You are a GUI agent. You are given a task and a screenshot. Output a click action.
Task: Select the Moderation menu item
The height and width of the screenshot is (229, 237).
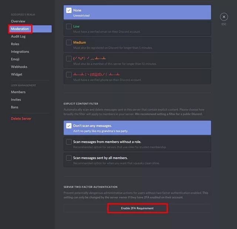pos(30,29)
